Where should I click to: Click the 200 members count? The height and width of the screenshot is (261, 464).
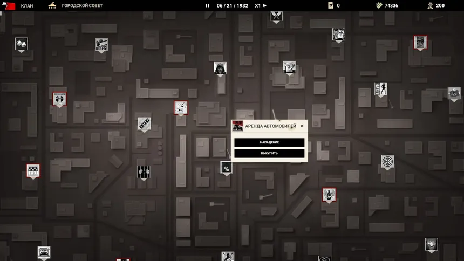440,5
